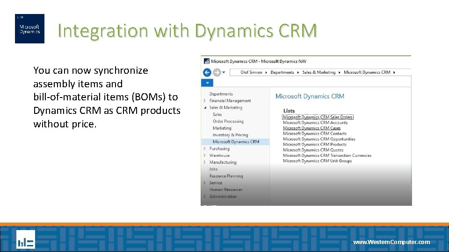Open Microsoft Dynamics CRM Opportunities list
Screen dimensions: 449x252
(319, 139)
